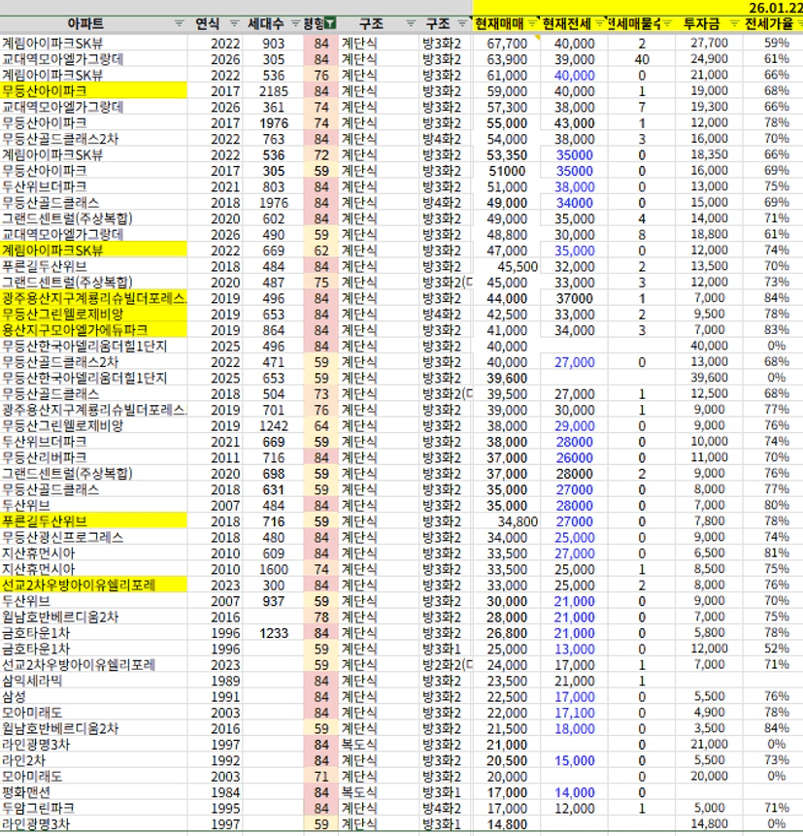Click the 18,350 investment amount cell
The width and height of the screenshot is (803, 836).
pyautogui.click(x=709, y=154)
